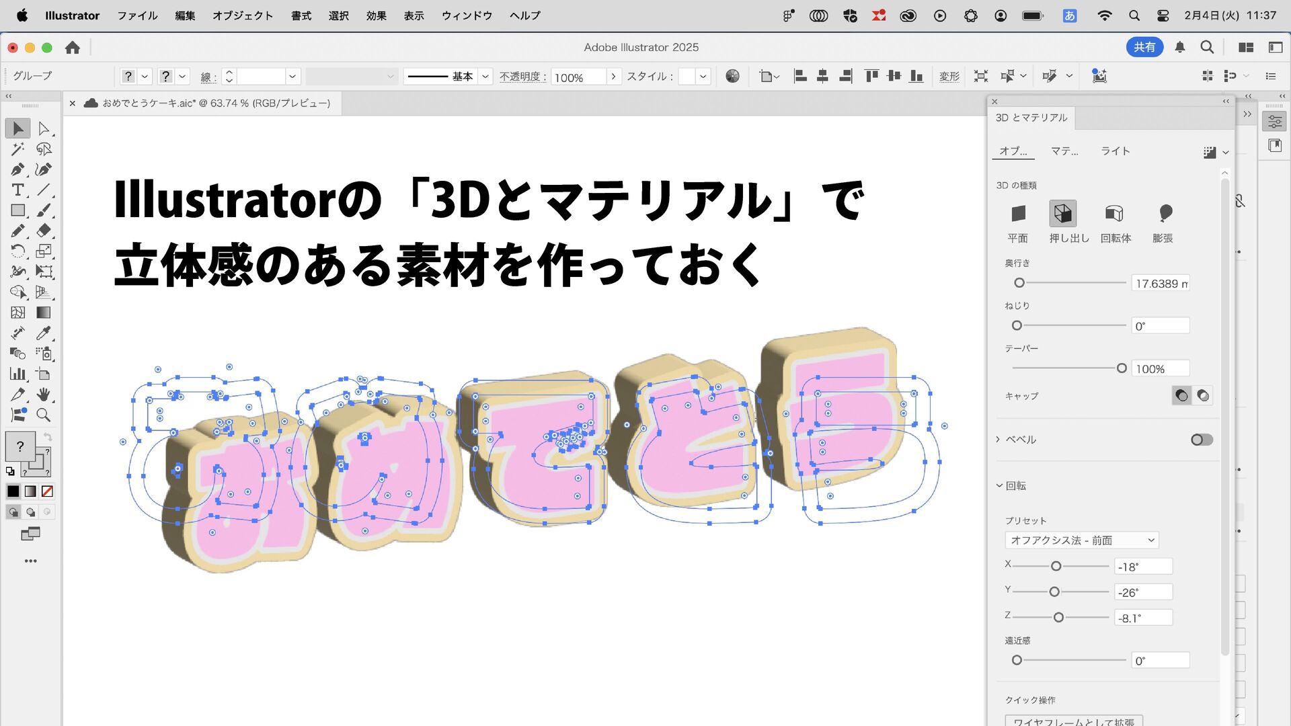Turn off the cap (hollow) option
The width and height of the screenshot is (1291, 726).
pyautogui.click(x=1203, y=396)
